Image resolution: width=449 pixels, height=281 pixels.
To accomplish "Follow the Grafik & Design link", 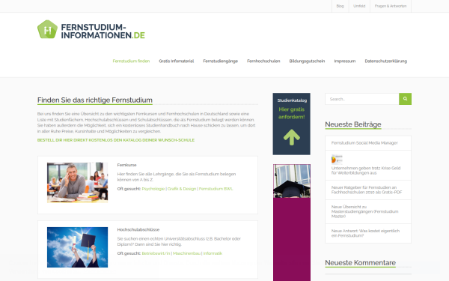I will click(x=182, y=189).
